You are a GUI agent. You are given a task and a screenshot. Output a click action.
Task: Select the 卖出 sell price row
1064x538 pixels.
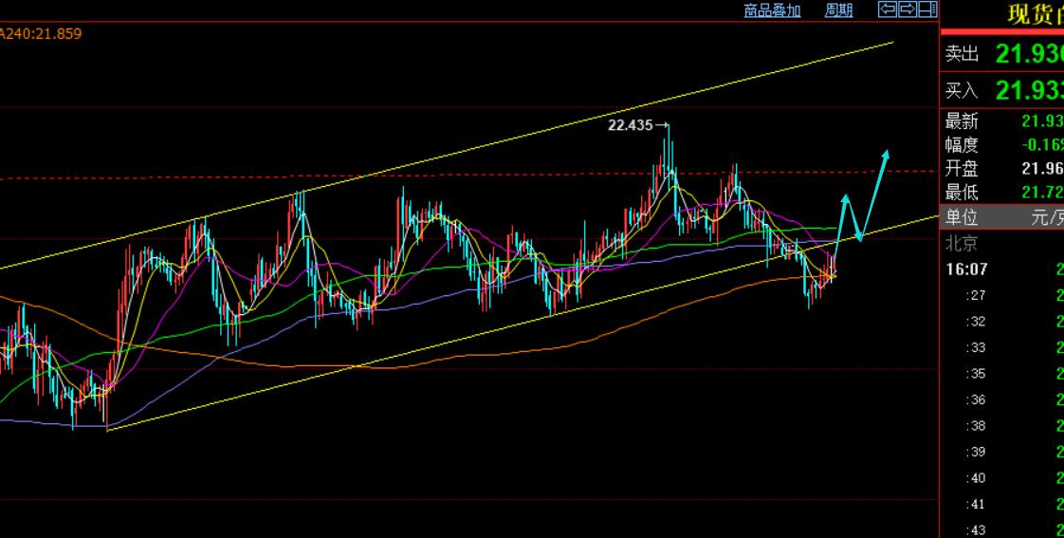[x=1002, y=54]
